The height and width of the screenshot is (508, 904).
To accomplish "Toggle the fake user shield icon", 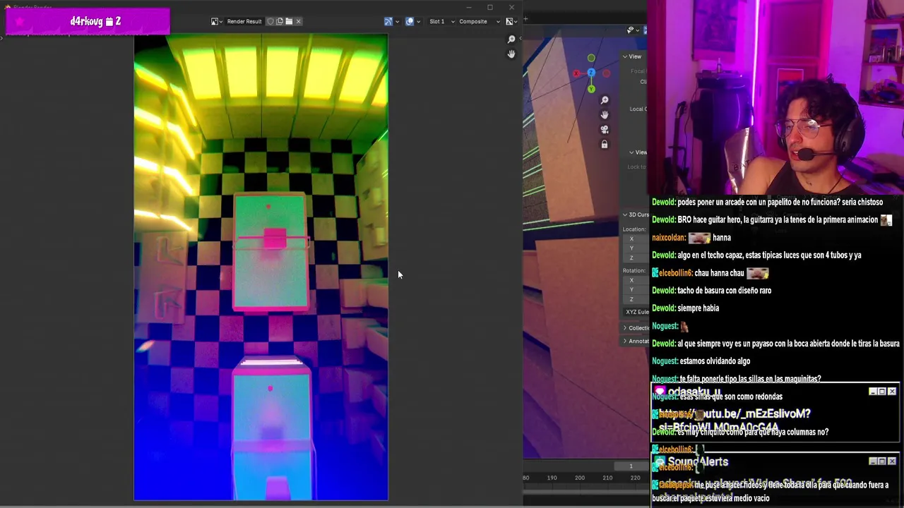I will pyautogui.click(x=270, y=21).
